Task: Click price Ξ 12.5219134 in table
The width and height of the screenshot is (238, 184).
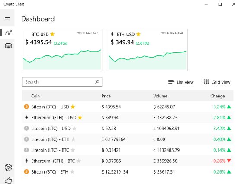Action: tap(115, 172)
